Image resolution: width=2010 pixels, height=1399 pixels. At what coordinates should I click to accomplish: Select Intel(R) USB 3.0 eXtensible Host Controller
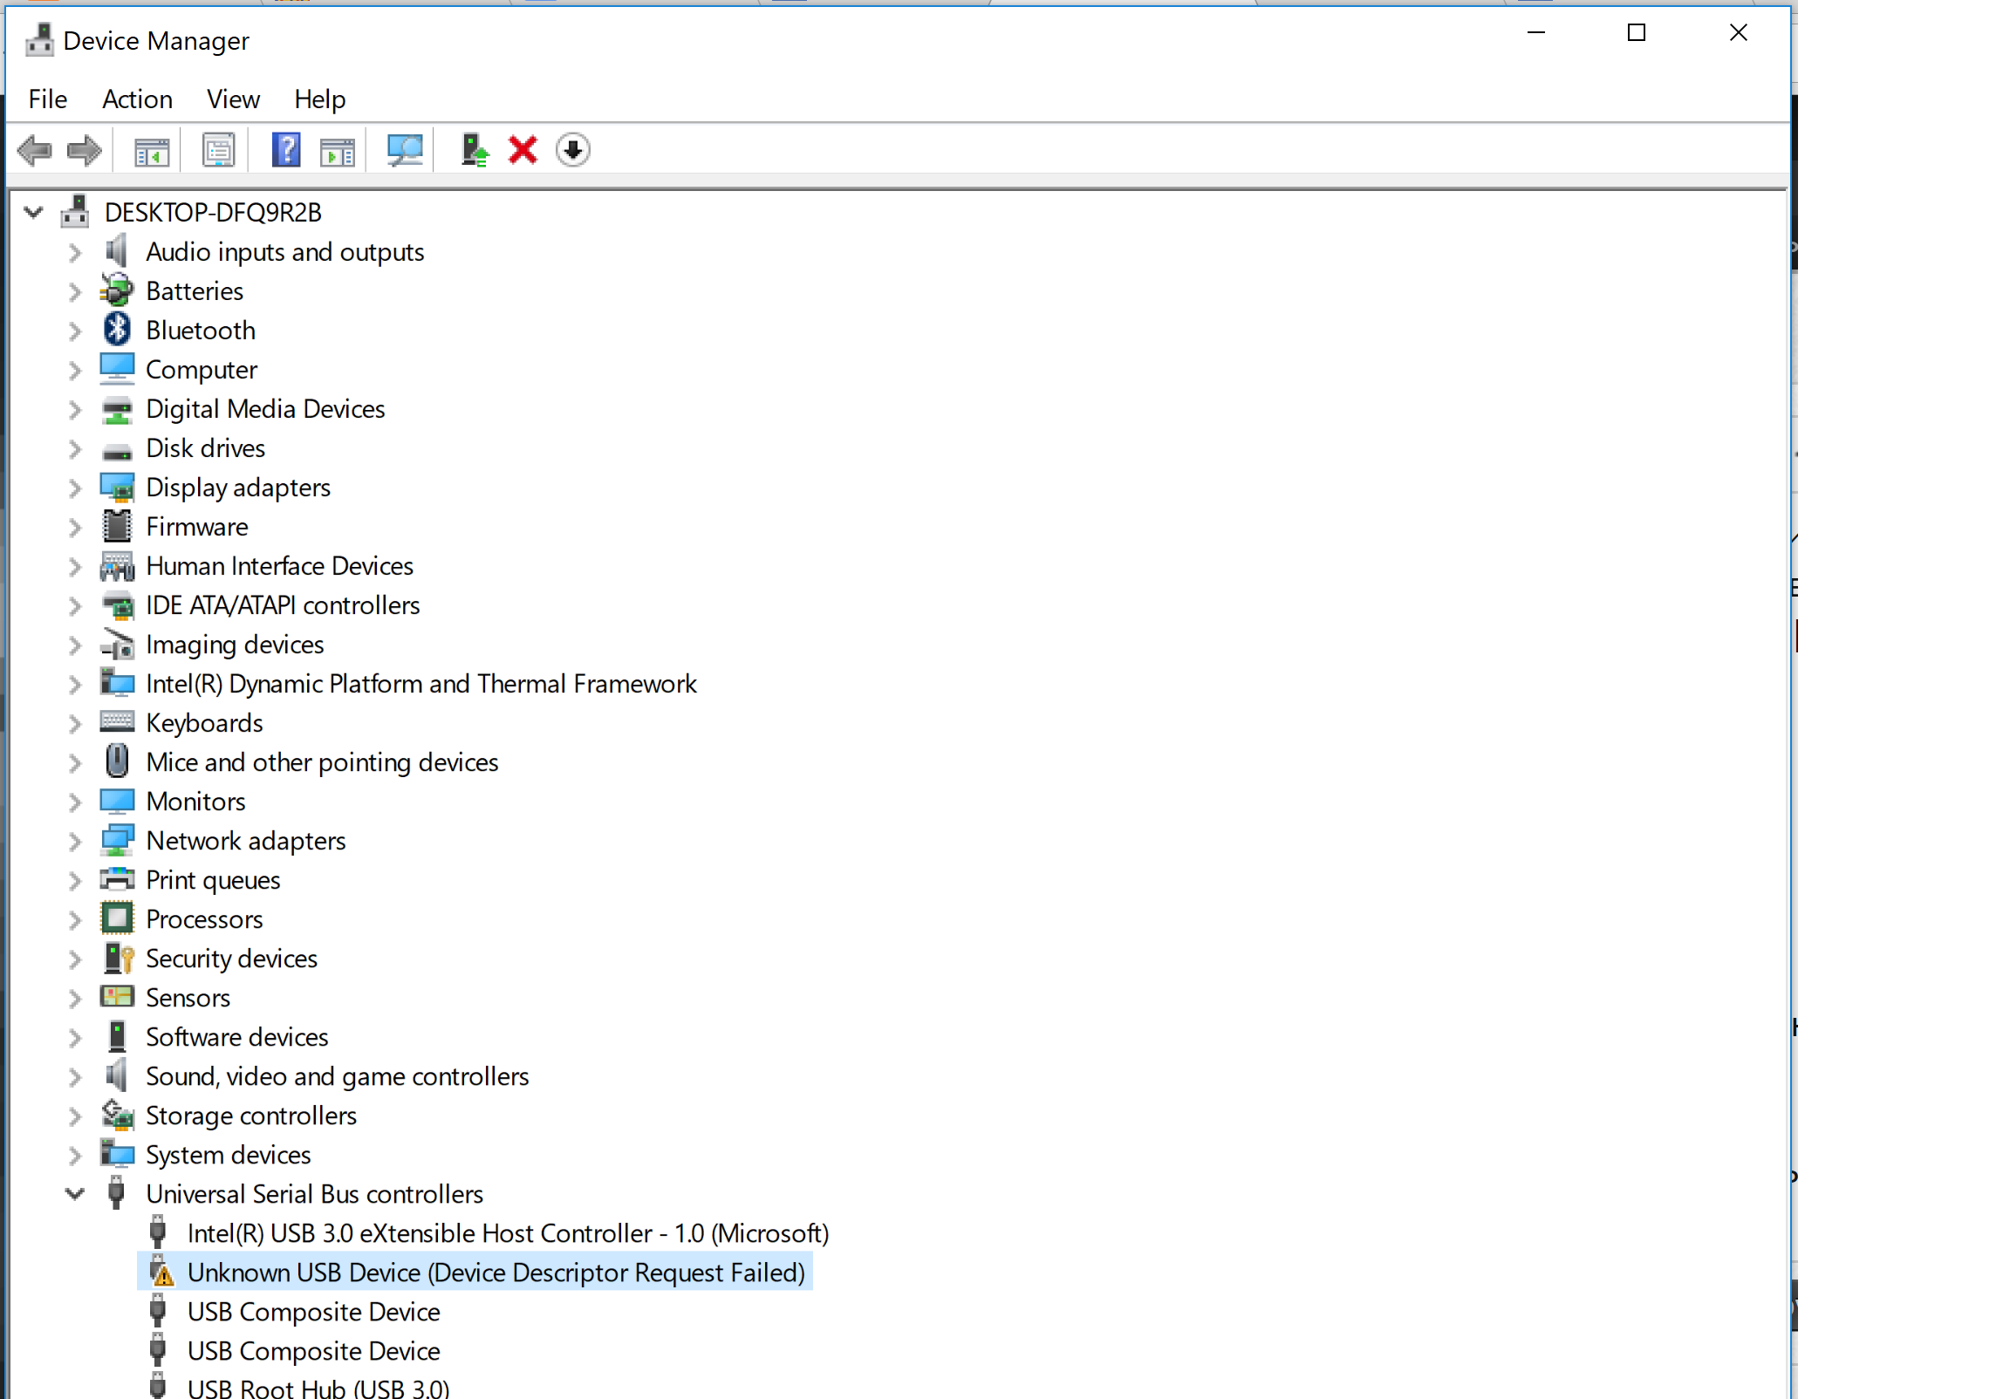[x=508, y=1233]
